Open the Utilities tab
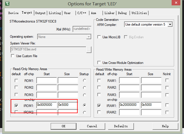 (x=139, y=13)
